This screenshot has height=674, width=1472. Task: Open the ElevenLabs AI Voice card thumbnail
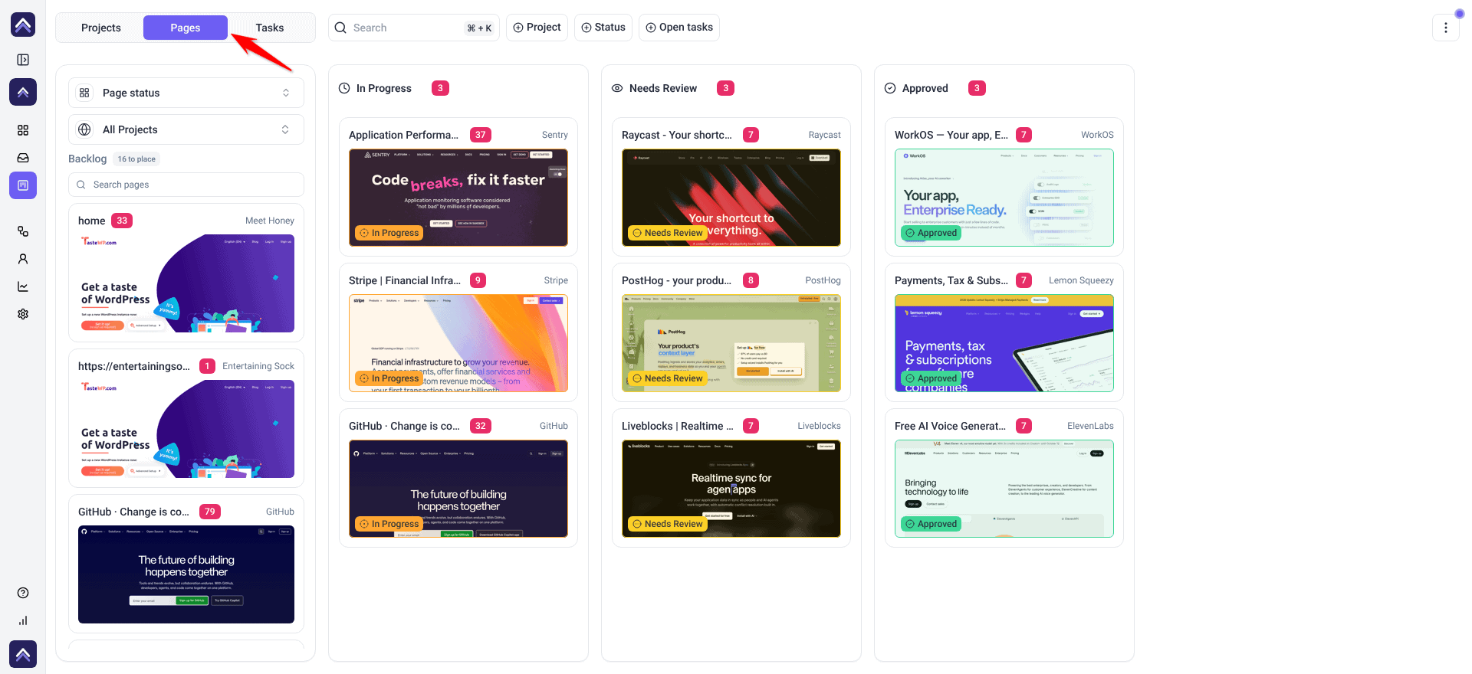pos(1004,489)
